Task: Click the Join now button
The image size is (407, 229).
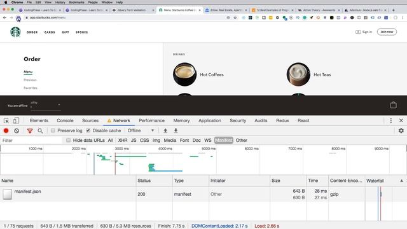Action: pyautogui.click(x=387, y=32)
